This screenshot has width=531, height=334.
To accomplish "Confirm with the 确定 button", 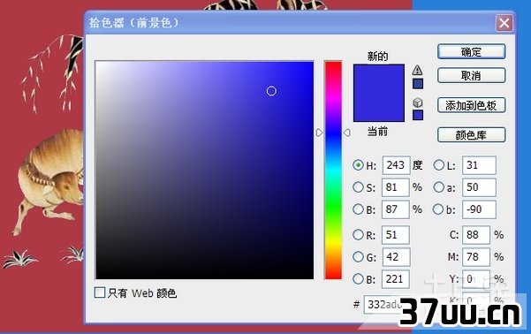I will 471,52.
